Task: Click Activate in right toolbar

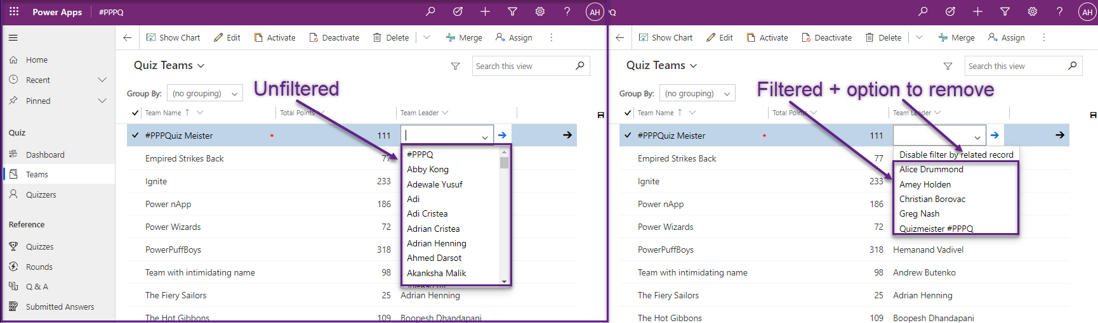Action: [767, 37]
